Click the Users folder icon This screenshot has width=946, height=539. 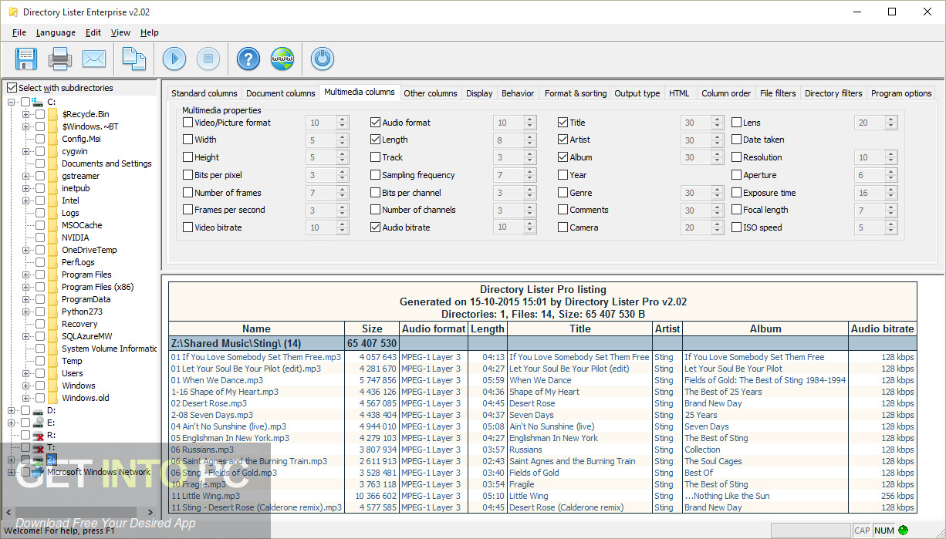[x=52, y=373]
